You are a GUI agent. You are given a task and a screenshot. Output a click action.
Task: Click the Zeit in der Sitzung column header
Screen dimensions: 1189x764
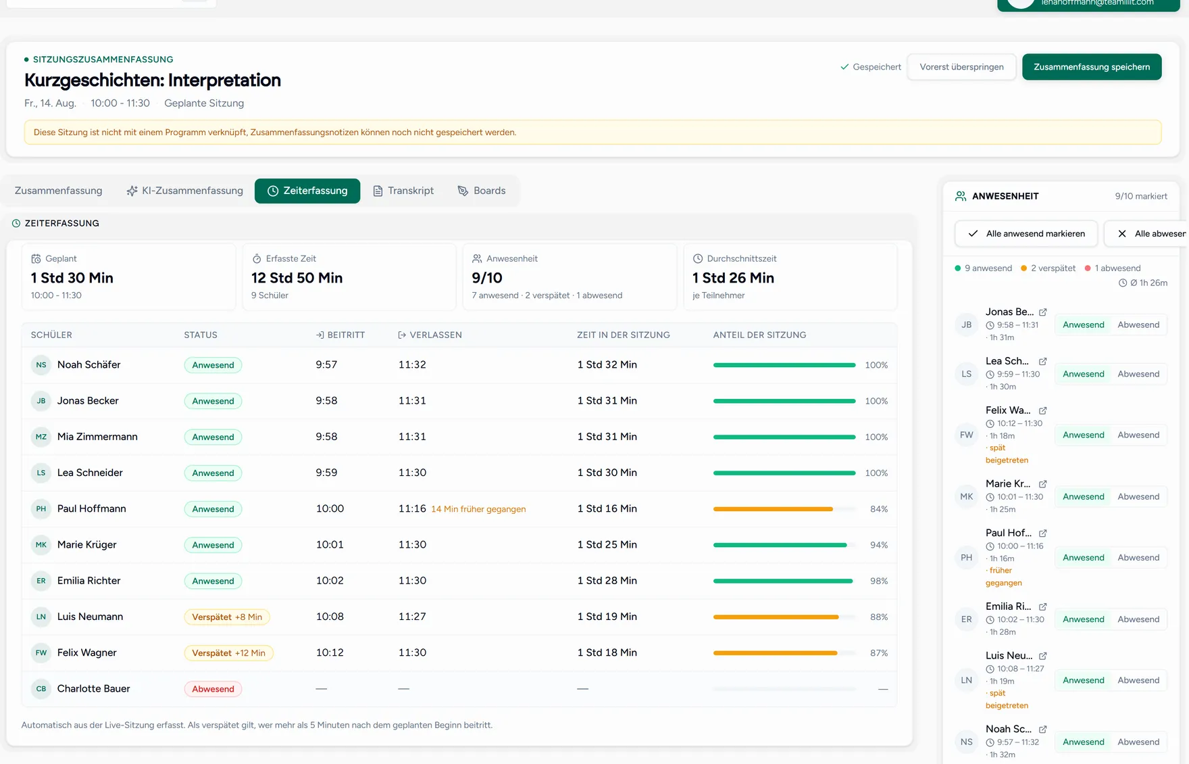tap(624, 335)
